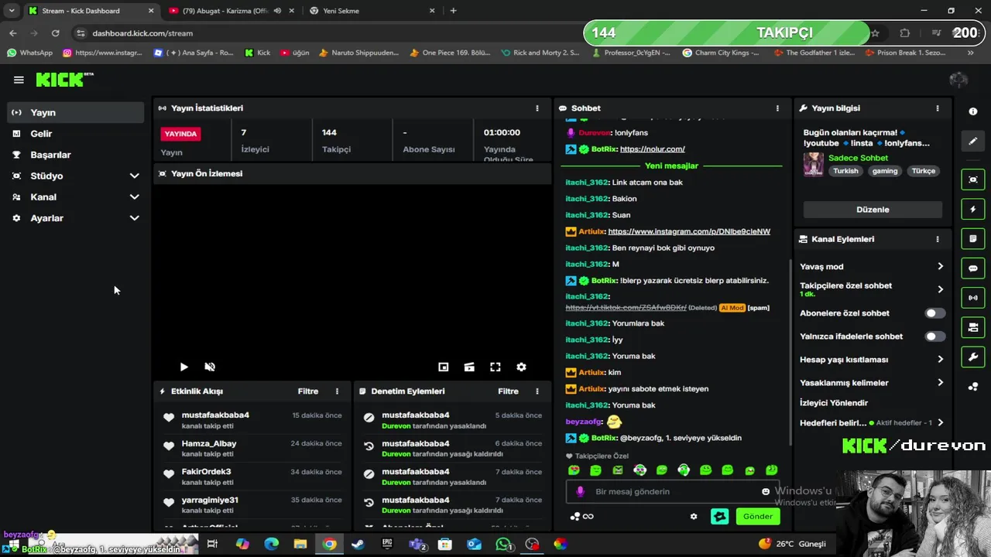
Task: Enter fullscreen in the stream preview
Action: (495, 367)
